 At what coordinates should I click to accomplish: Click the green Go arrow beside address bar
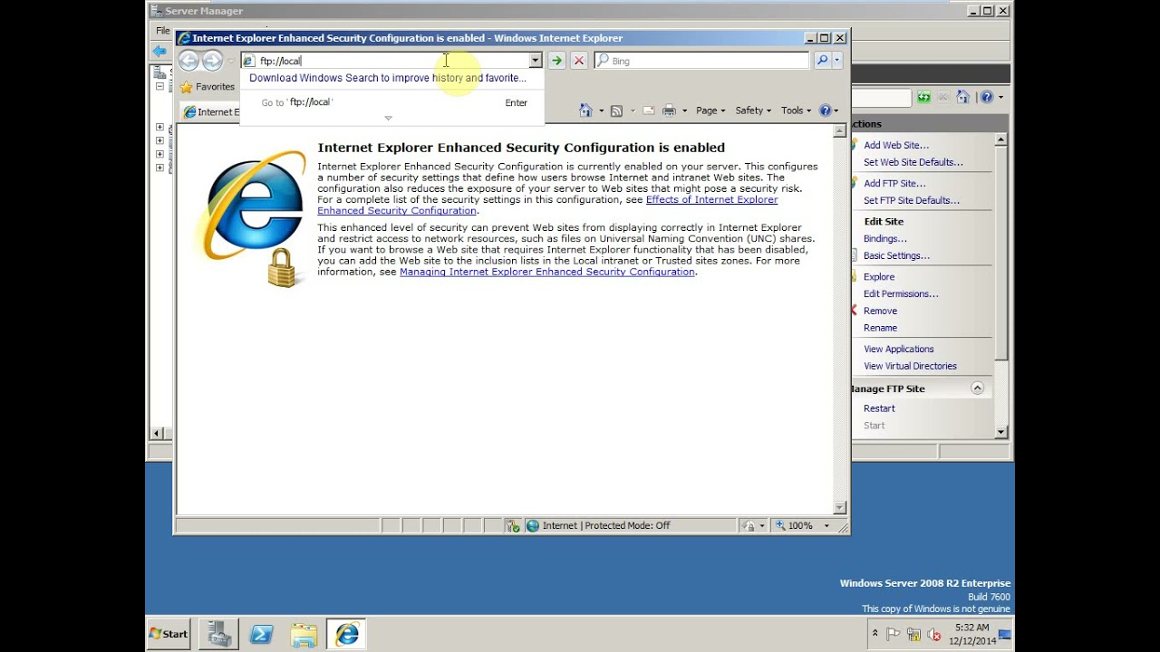pyautogui.click(x=556, y=61)
